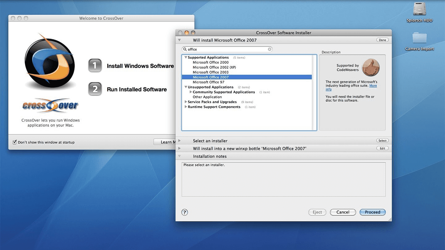The width and height of the screenshot is (445, 250).
Task: Click in the office search field
Action: pyautogui.click(x=227, y=49)
